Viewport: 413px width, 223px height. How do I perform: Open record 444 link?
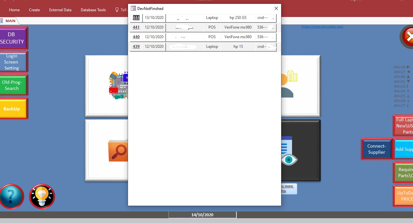(136, 18)
